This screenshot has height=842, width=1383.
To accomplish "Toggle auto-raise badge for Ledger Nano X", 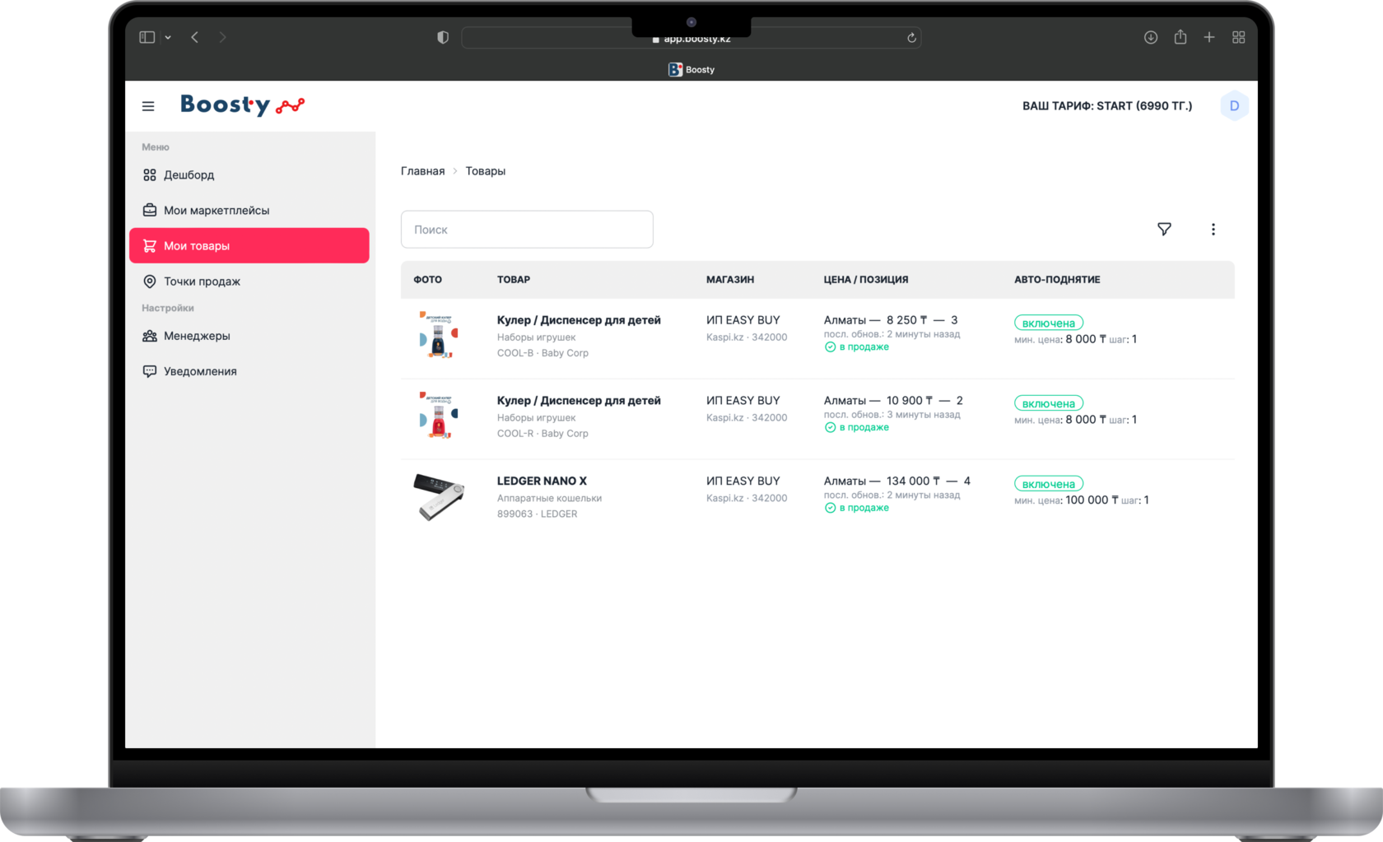I will (x=1048, y=484).
